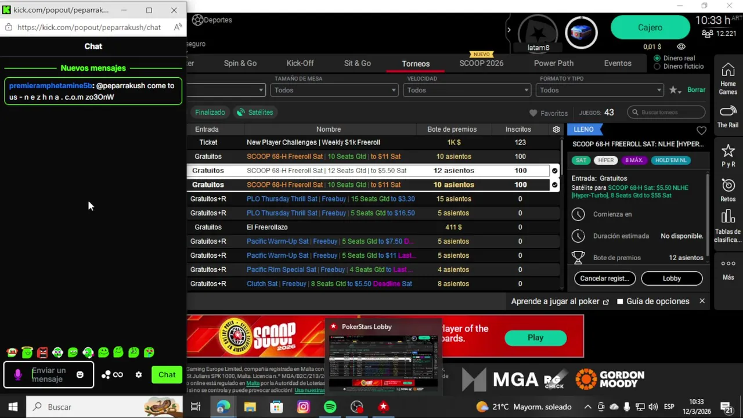743x418 pixels.
Task: Open the leftmost cut-off filter dropdown
Action: 227,90
